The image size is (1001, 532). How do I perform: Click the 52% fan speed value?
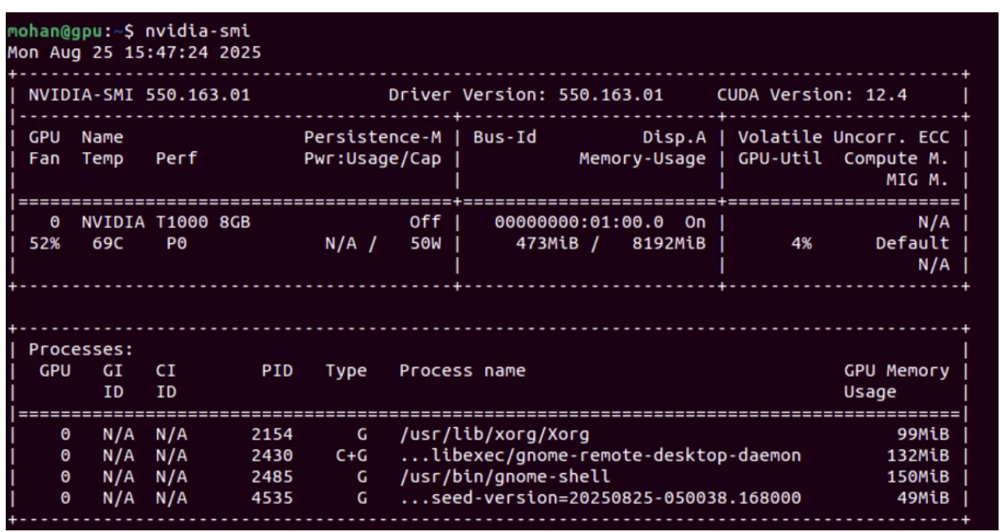point(44,243)
